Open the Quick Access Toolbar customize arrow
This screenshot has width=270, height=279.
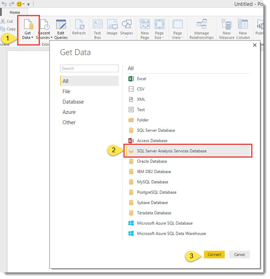tap(29, 4)
